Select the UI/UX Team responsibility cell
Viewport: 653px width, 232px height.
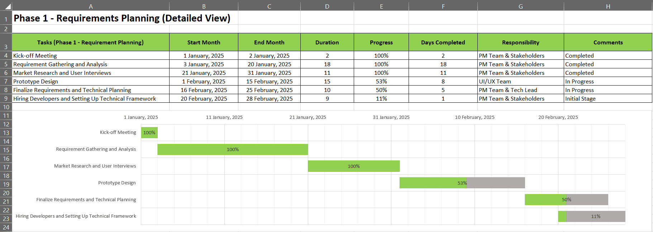tap(520, 81)
